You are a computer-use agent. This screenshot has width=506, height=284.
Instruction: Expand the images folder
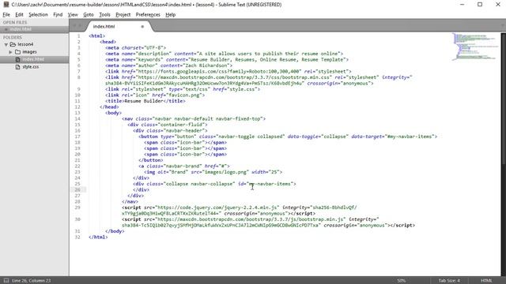pos(10,52)
